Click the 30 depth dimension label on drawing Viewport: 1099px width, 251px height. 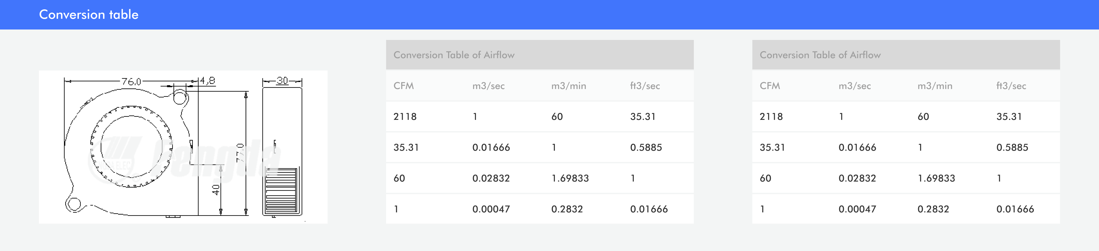(282, 80)
